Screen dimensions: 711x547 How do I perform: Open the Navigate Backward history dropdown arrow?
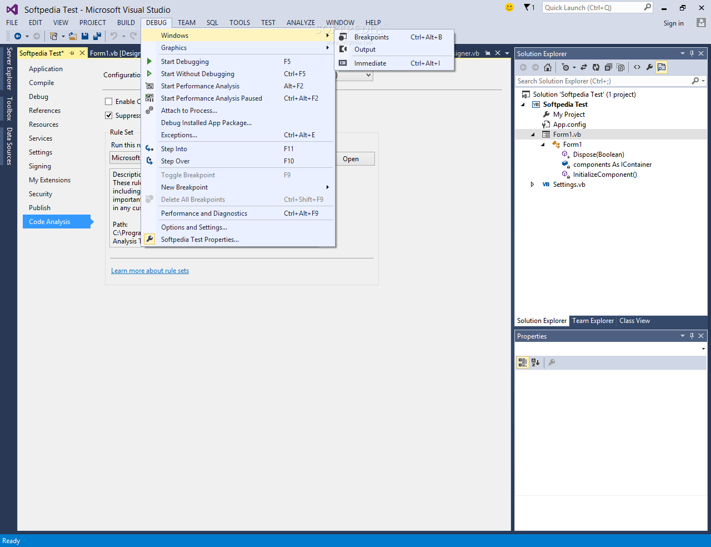[27, 37]
